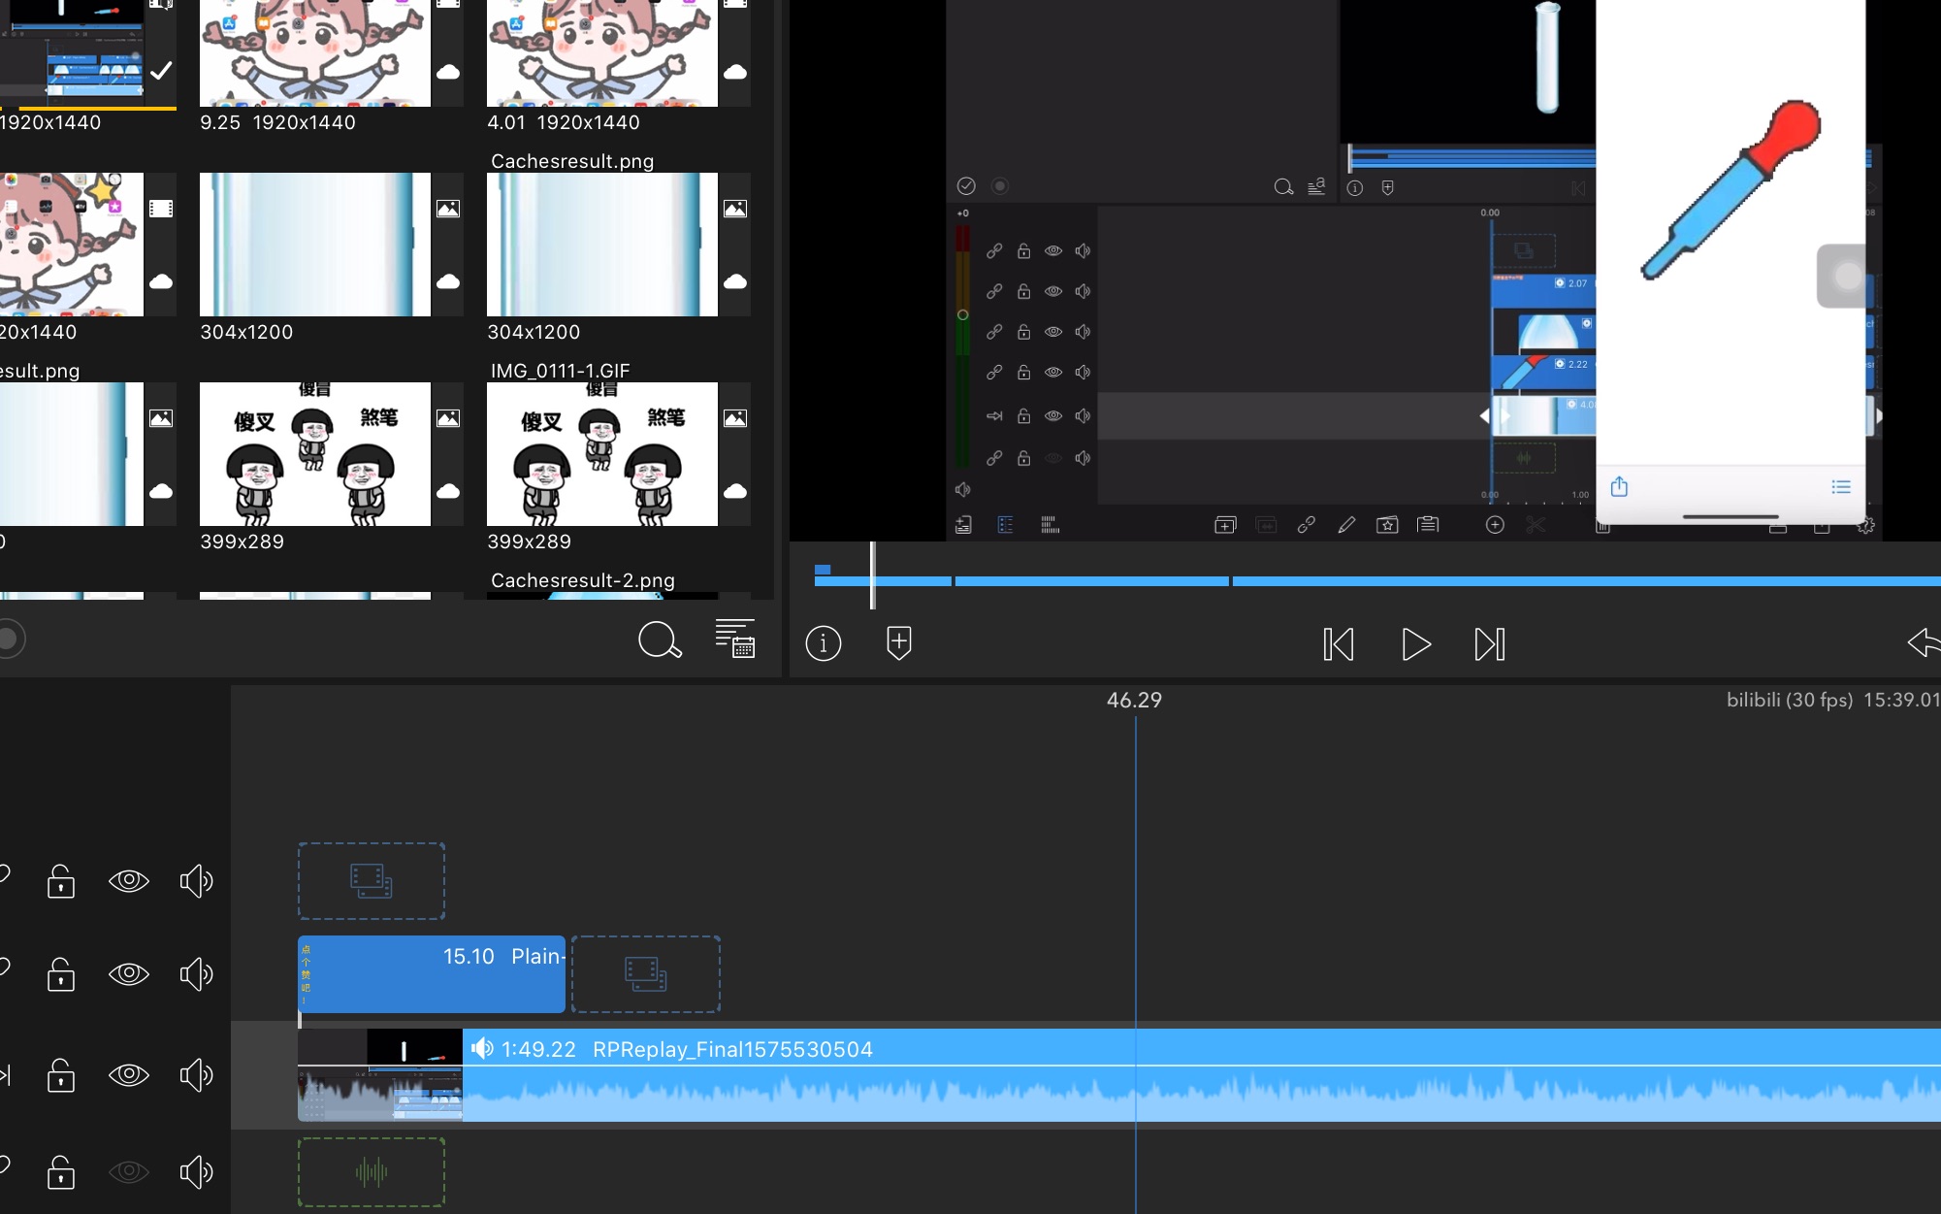Lock the Plain title track
The height and width of the screenshot is (1214, 1941).
click(60, 973)
